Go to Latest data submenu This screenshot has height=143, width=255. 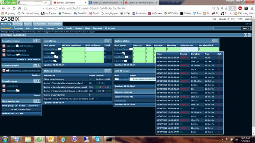tap(38, 28)
